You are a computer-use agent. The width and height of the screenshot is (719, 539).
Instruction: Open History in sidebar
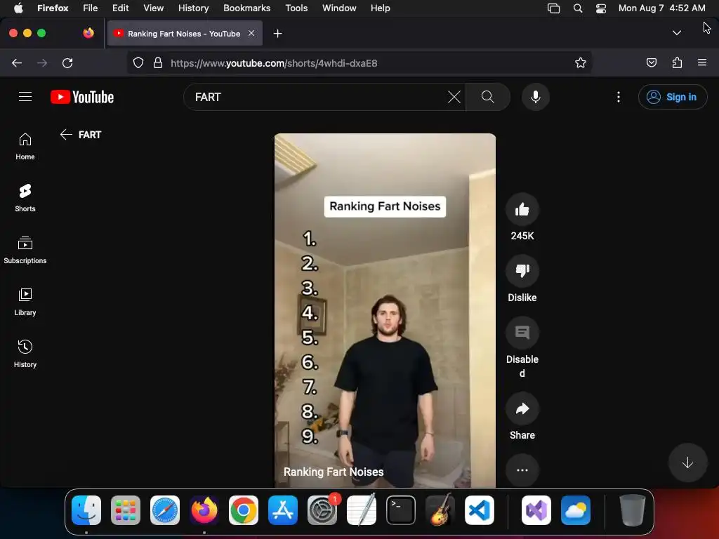[x=25, y=354]
